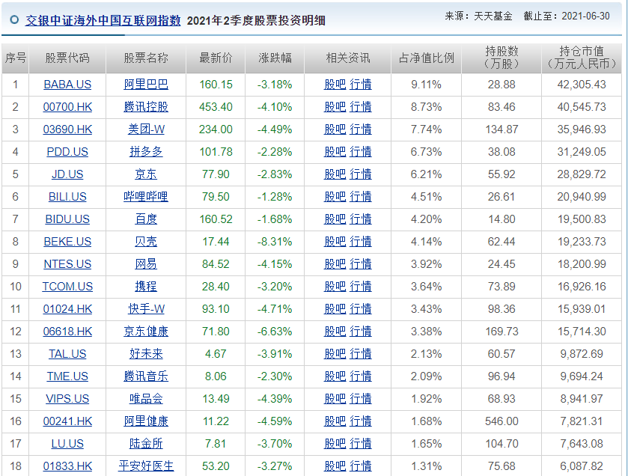The width and height of the screenshot is (628, 476).
Task: Select the 占净值比例 column header
Action: point(426,58)
